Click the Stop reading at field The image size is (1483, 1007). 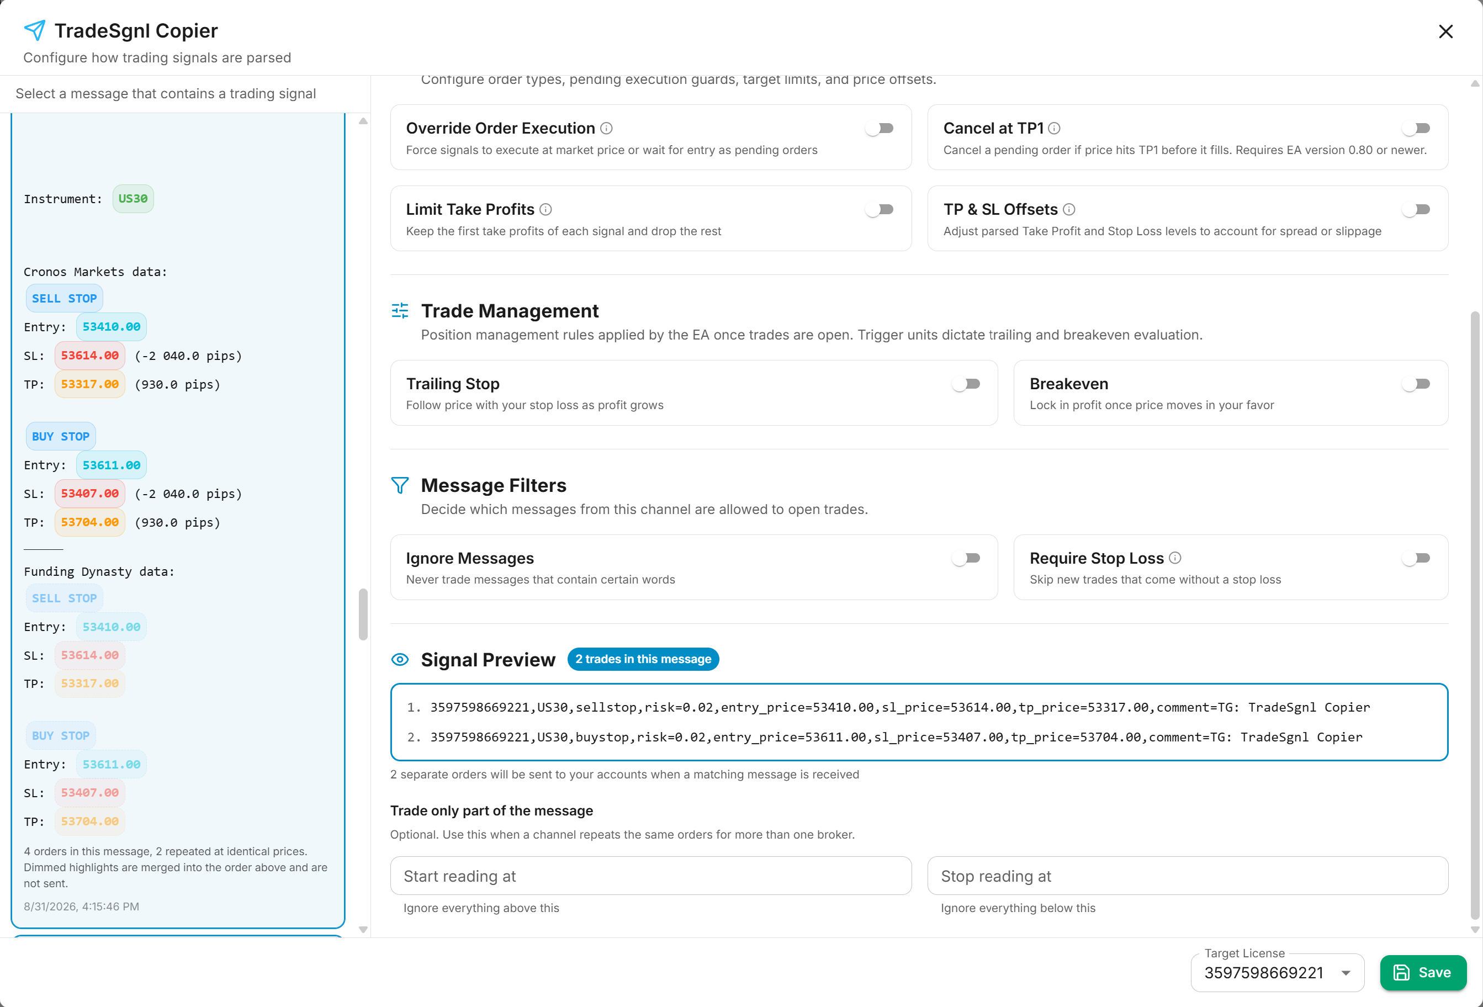[1188, 876]
